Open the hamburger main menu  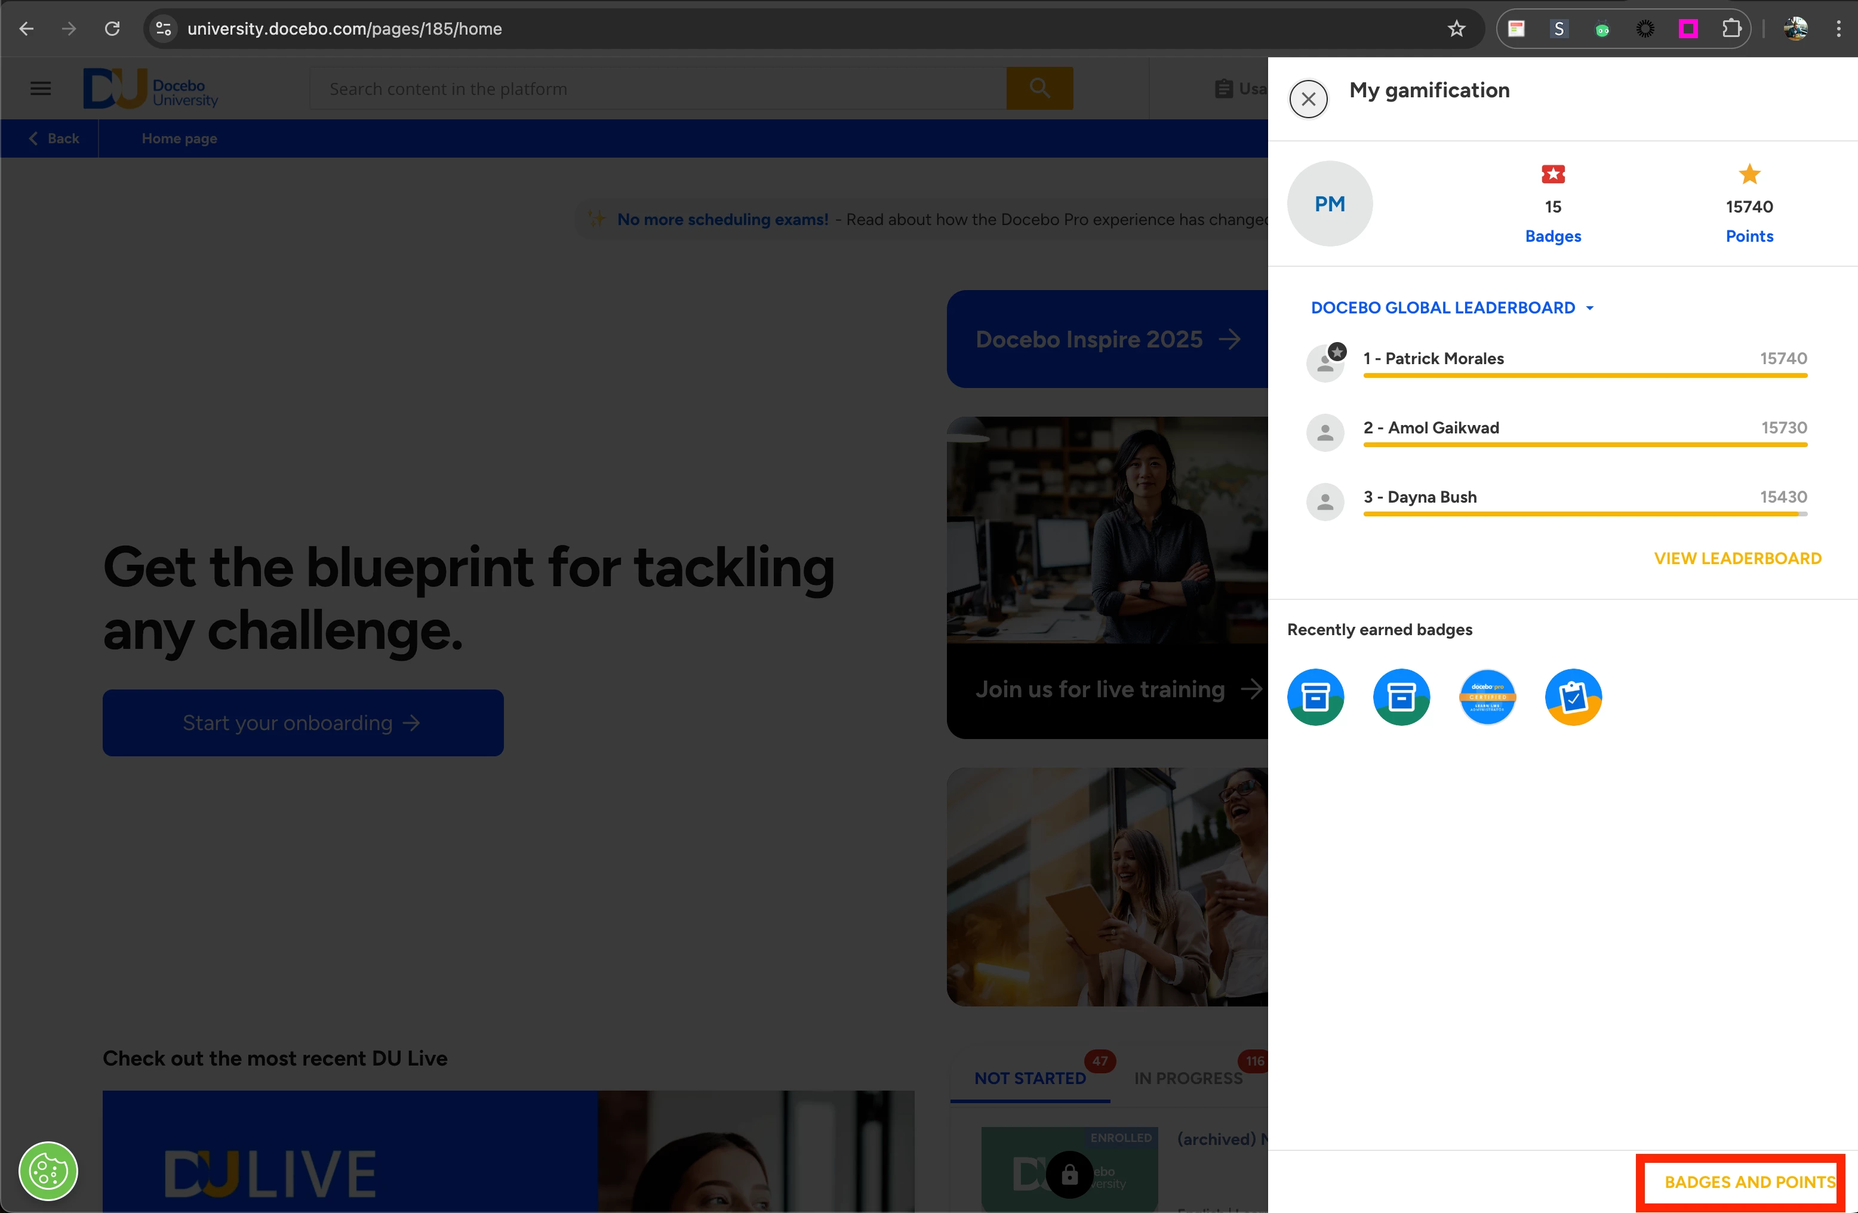point(41,89)
